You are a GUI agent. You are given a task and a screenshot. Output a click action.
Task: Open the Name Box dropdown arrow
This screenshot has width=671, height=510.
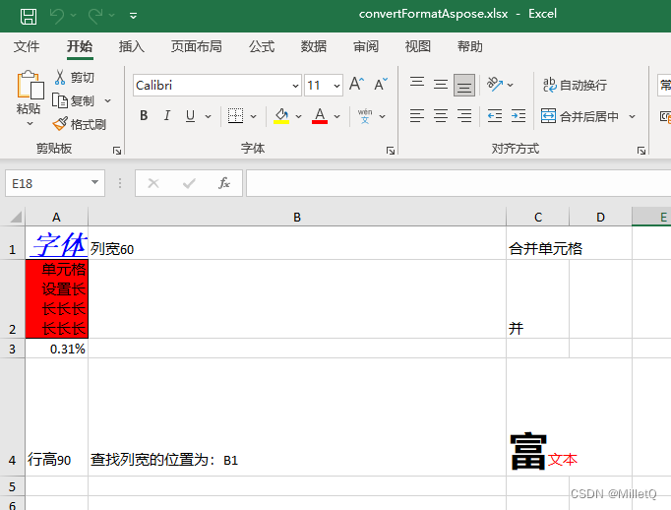95,183
